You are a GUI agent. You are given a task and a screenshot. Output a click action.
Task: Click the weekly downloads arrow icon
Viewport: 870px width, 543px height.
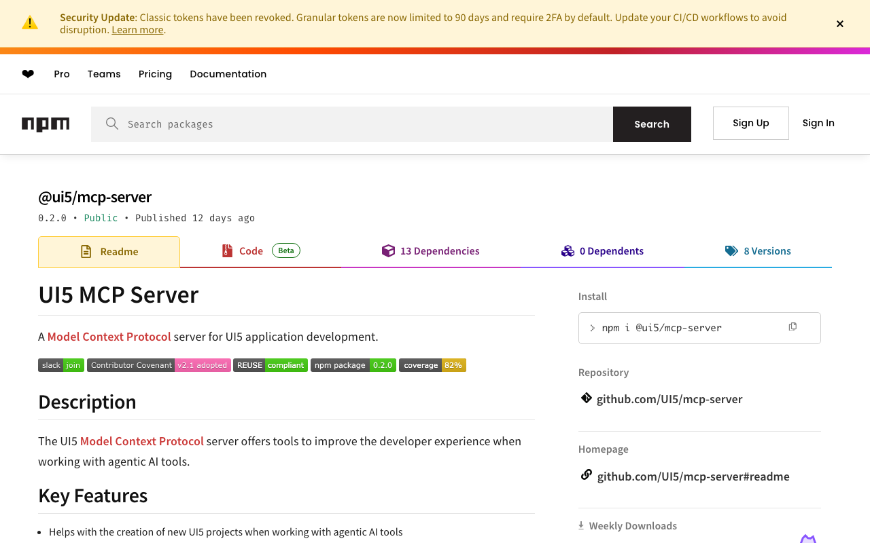tap(581, 525)
